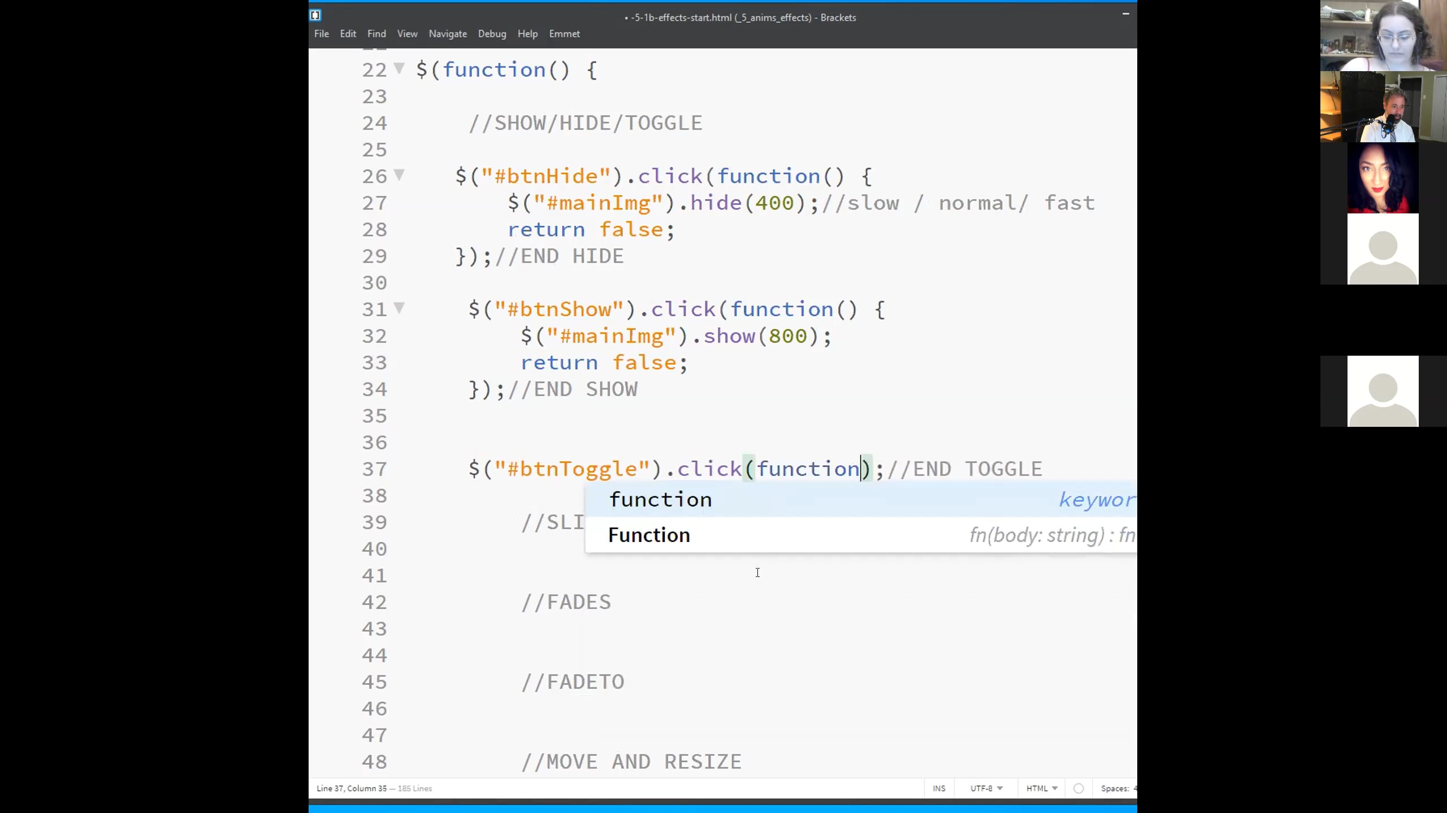
Task: Click the '//FADETO' comment on line 45
Action: [x=573, y=682]
